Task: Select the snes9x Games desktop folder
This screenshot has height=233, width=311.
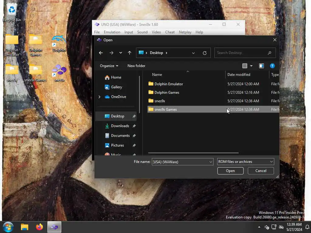Action: click(35, 73)
